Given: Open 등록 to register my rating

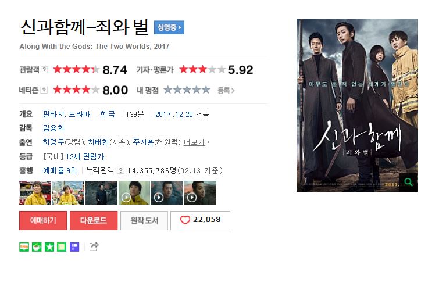Looking at the screenshot, I should [226, 90].
